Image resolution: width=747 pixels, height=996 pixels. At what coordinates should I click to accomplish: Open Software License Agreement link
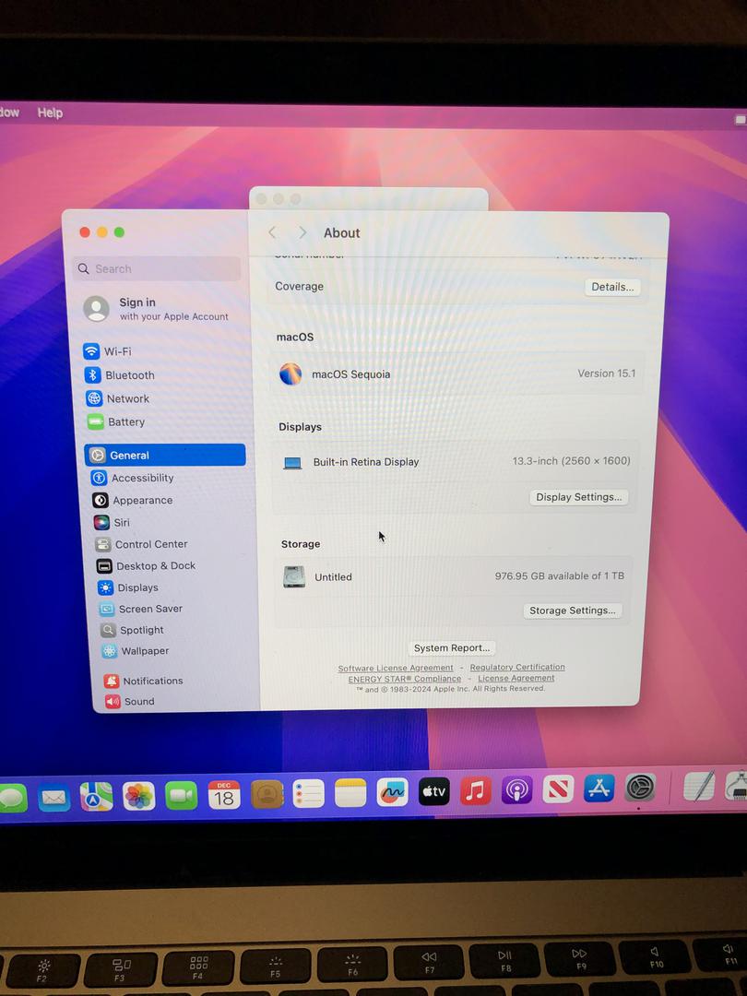click(396, 668)
